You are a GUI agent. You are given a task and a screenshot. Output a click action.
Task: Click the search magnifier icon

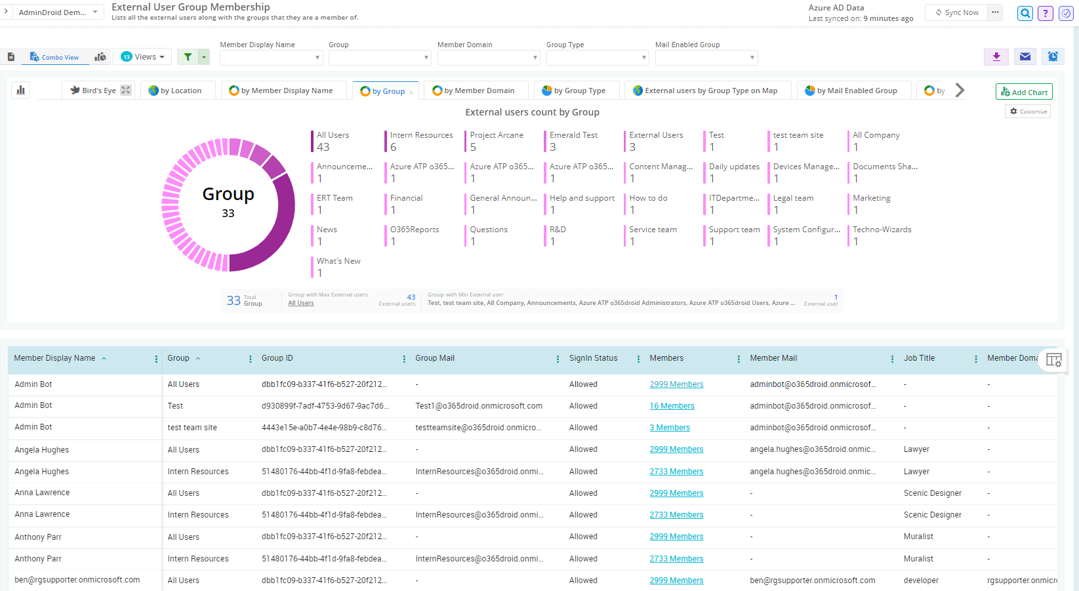[1025, 13]
